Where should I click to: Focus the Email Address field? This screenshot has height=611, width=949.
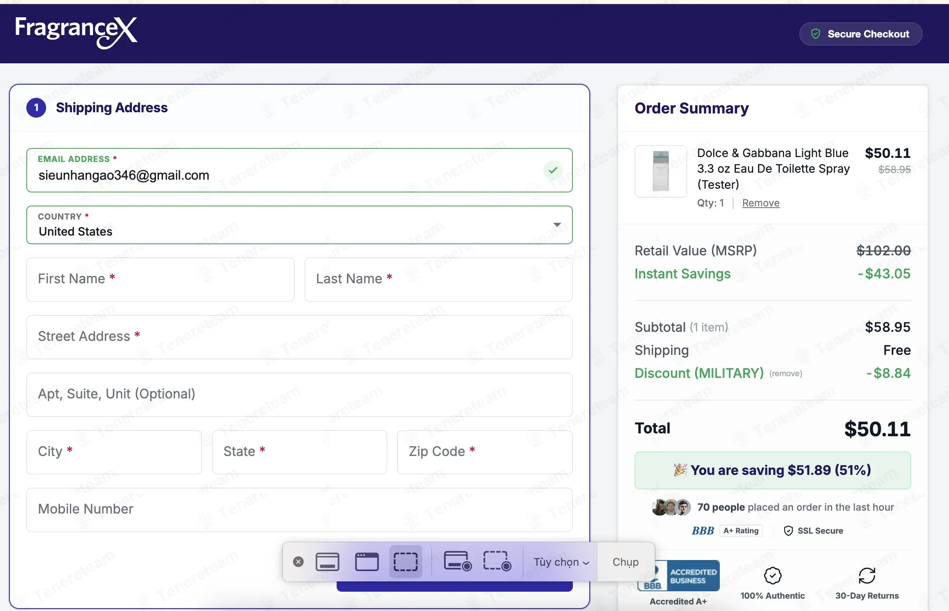(300, 170)
